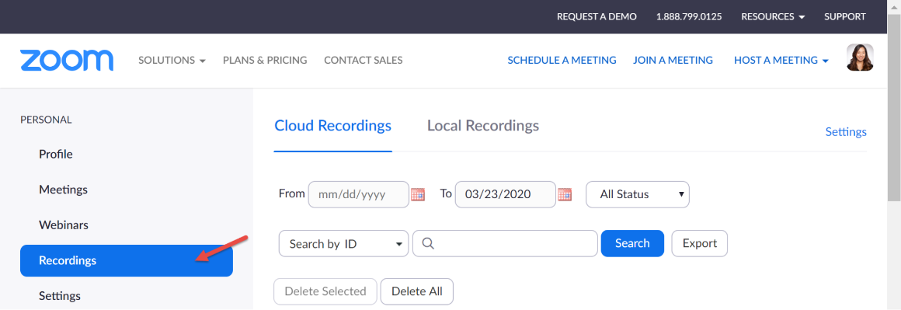901x310 pixels.
Task: Click the Support link
Action: point(845,16)
